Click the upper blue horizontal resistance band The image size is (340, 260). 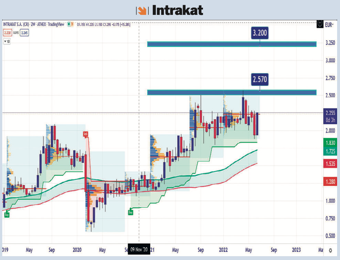tap(232, 44)
